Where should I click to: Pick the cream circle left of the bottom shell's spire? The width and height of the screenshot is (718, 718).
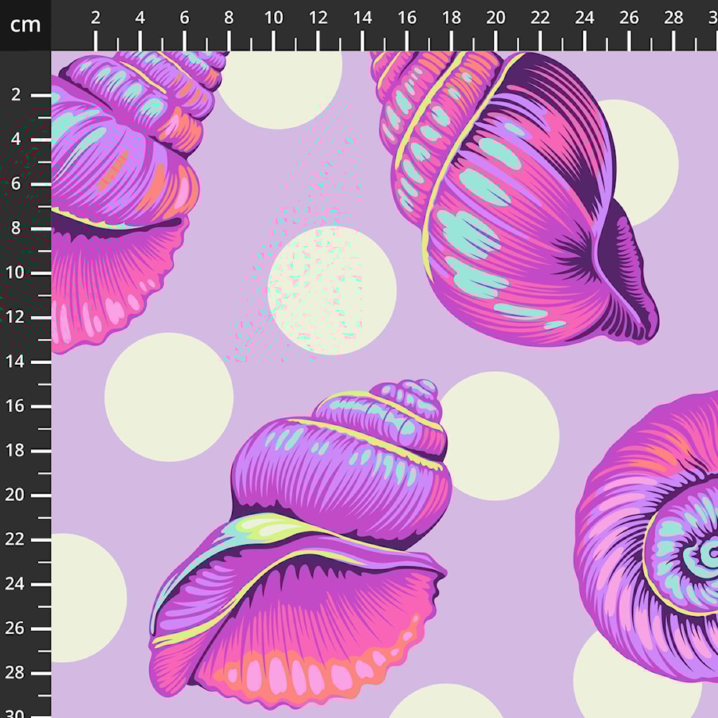[x=169, y=397]
